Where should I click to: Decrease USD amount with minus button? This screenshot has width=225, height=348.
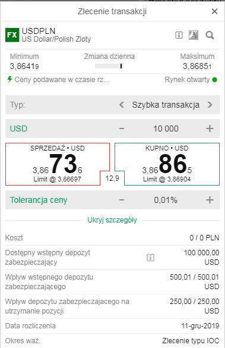pos(122,128)
